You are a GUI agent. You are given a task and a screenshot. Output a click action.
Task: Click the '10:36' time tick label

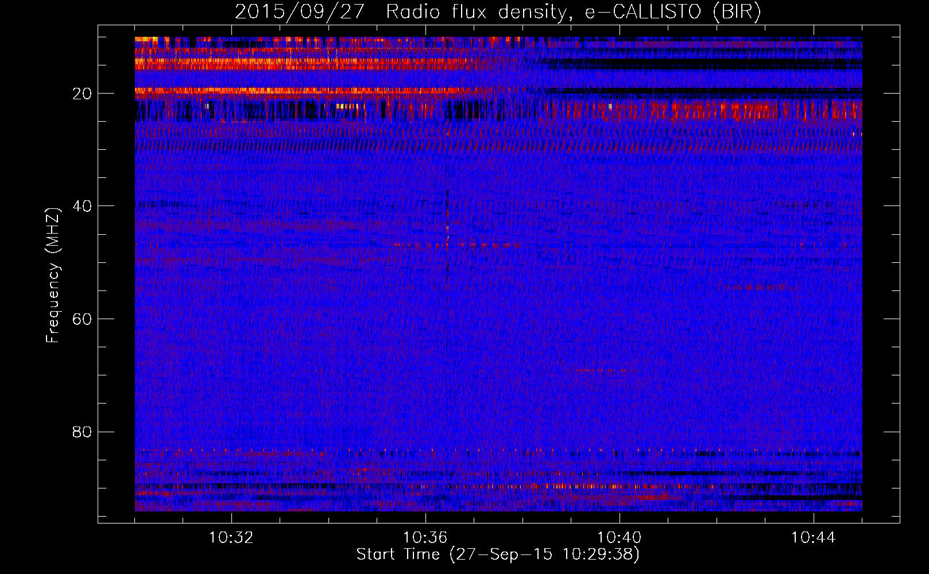(425, 538)
